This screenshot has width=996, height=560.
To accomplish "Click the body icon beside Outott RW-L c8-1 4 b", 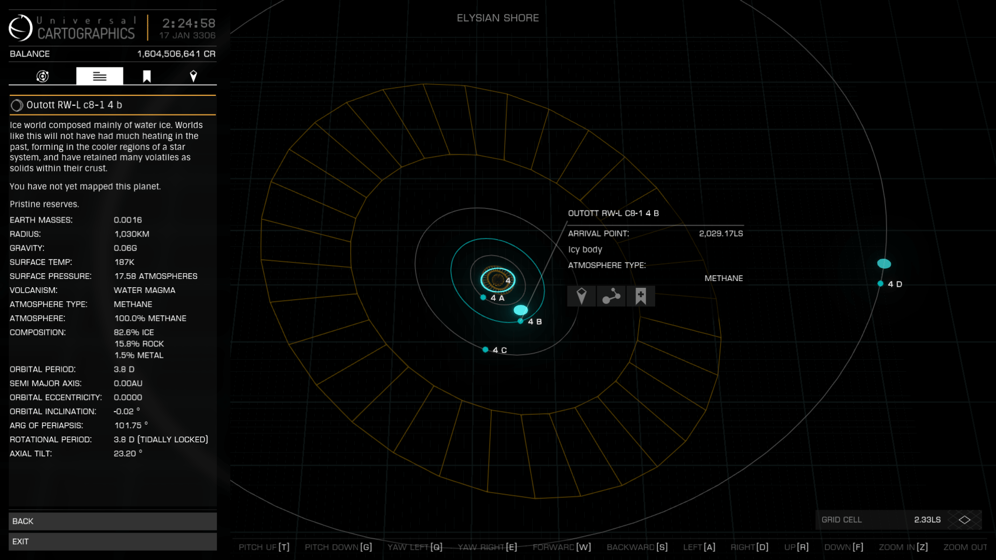I will 17,105.
